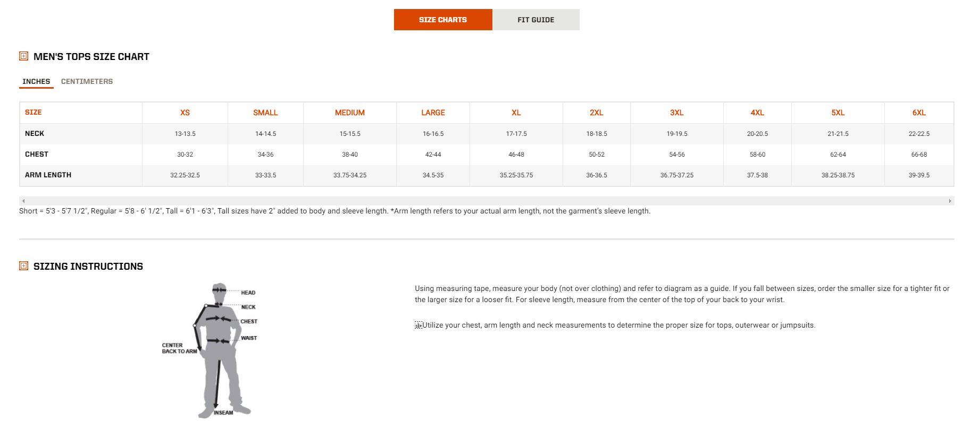Click the 3XL column header
The image size is (971, 446).
(676, 113)
